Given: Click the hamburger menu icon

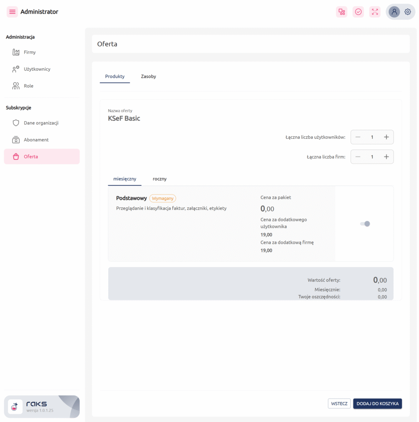Looking at the screenshot, I should pos(12,12).
